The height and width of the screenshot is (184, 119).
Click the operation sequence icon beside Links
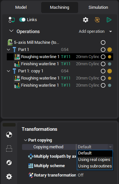[12, 20]
